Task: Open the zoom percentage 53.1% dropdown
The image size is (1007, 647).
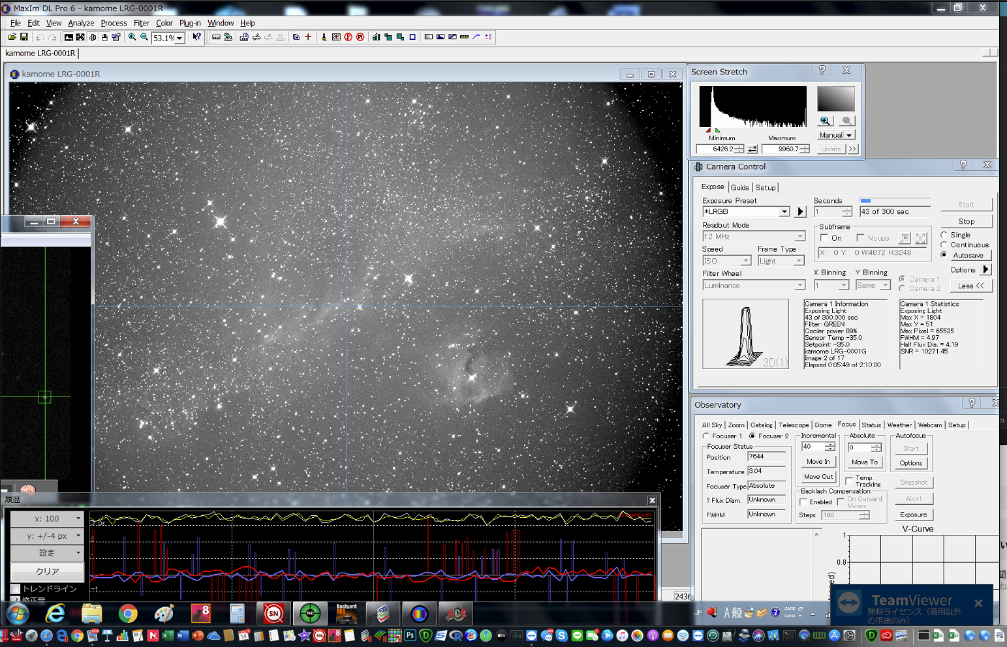Action: tap(179, 38)
